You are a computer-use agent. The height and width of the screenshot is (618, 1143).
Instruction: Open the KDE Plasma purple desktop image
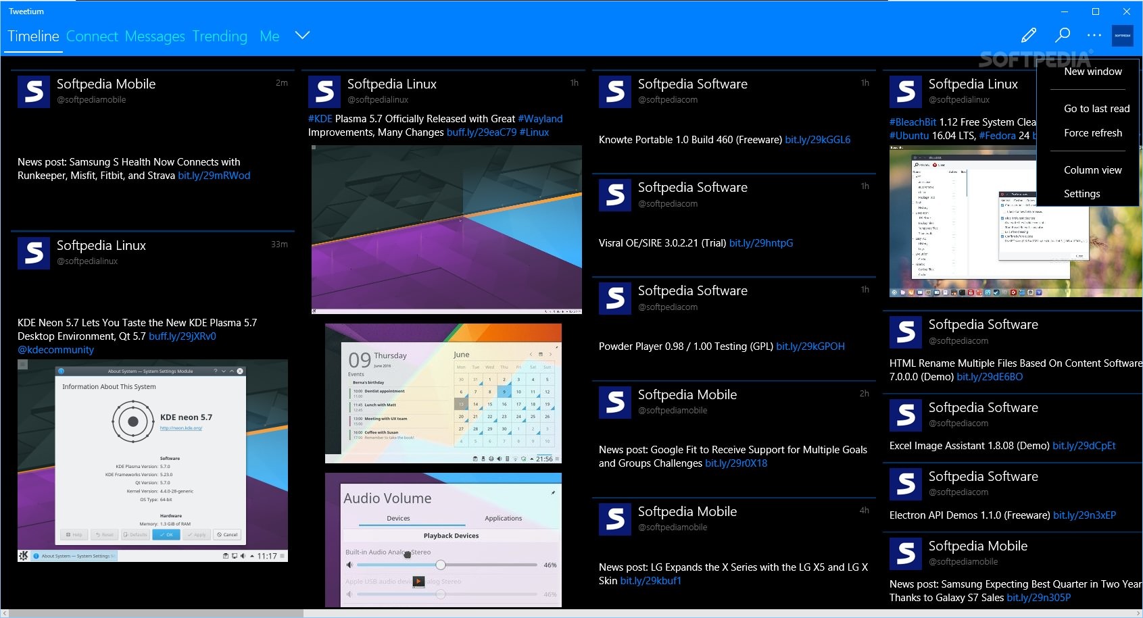click(447, 230)
